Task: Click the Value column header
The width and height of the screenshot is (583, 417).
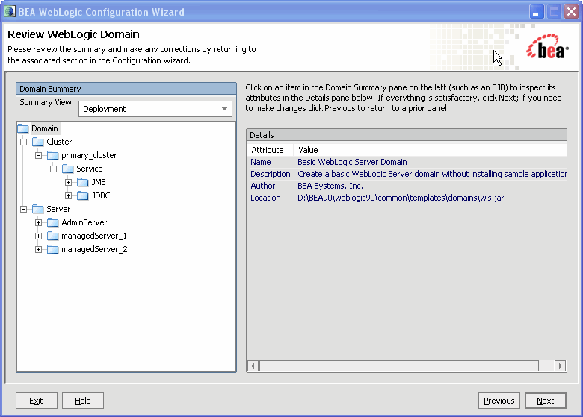Action: (431, 150)
